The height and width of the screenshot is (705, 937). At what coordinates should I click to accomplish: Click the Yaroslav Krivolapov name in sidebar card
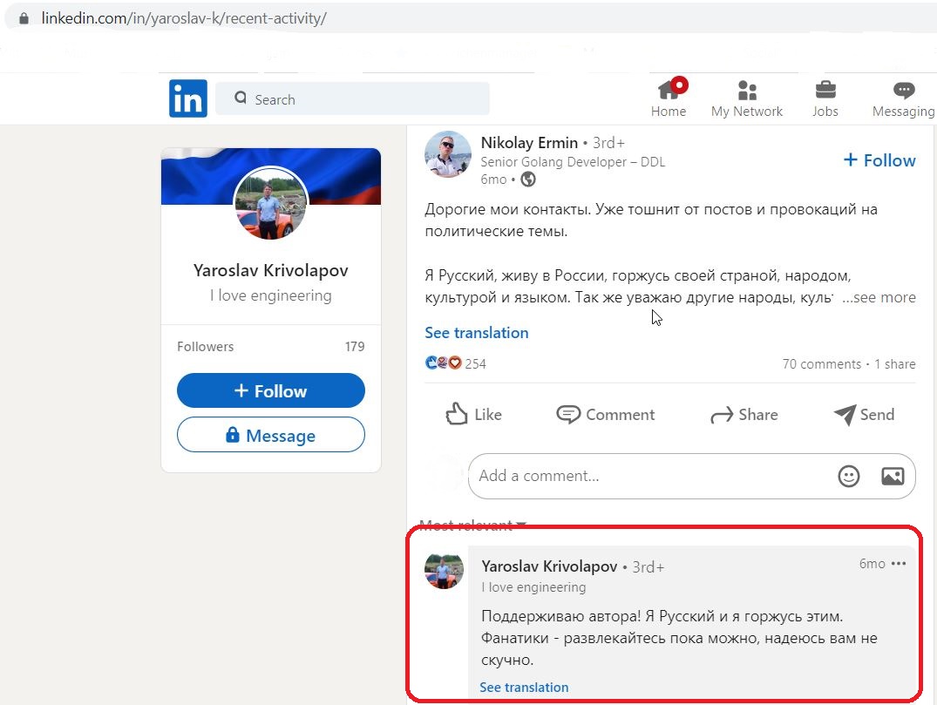(x=271, y=271)
